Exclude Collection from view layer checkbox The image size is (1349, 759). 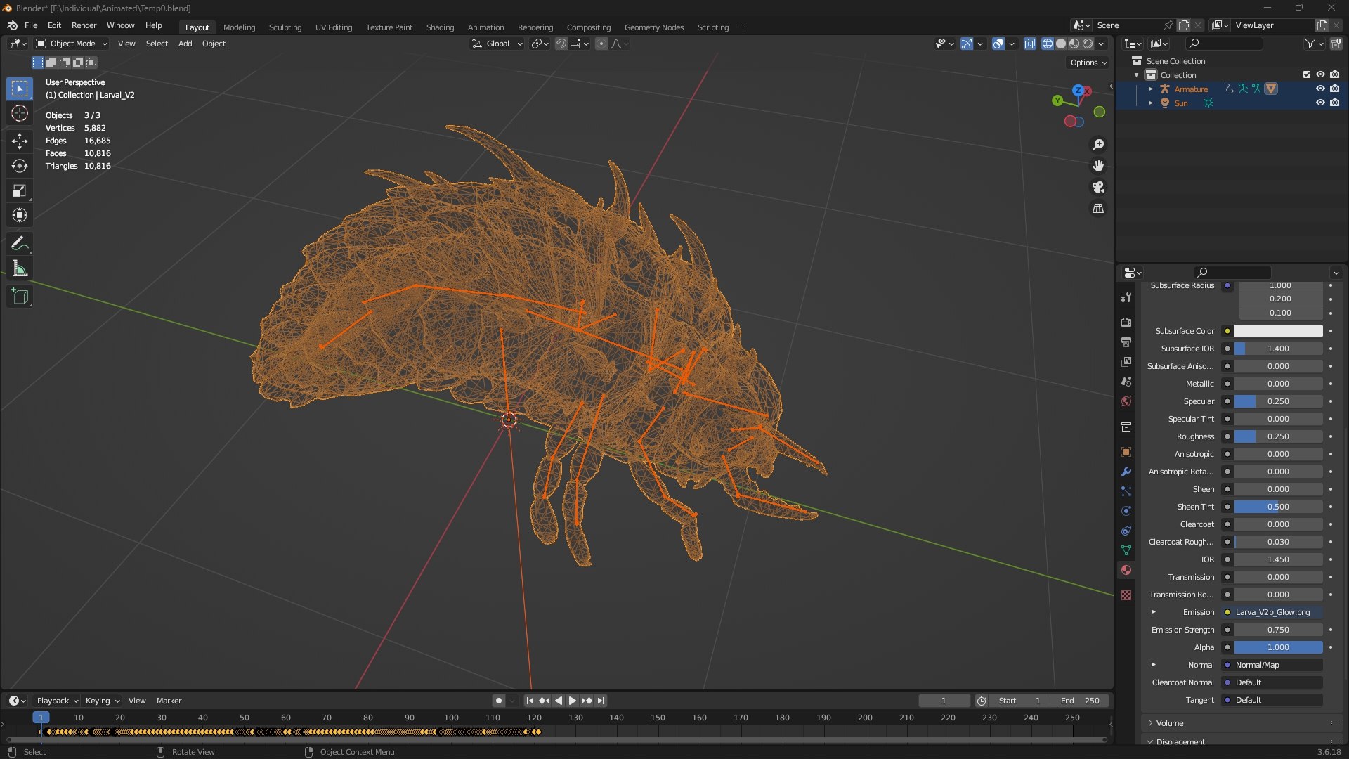point(1307,74)
